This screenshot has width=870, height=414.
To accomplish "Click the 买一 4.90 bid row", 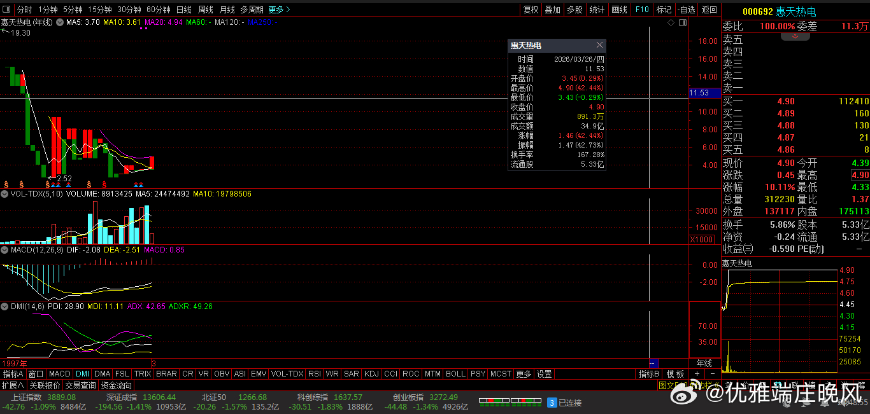I will 795,101.
